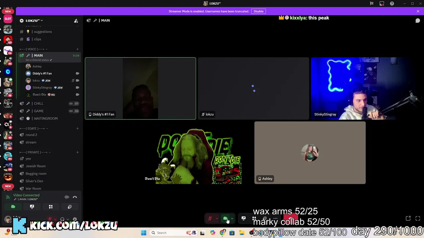The width and height of the screenshot is (424, 238).
Task: Open server icon with 53 badge
Action: [8, 40]
